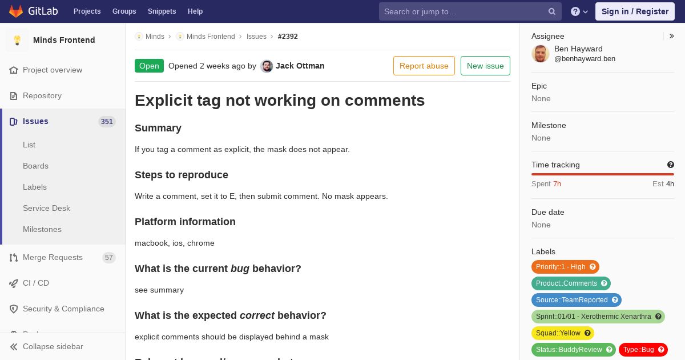Click the search magnifier icon
This screenshot has height=360, width=685.
(x=552, y=11)
